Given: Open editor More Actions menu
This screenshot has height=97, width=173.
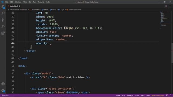Looking at the screenshot, I should [x=170, y=6].
